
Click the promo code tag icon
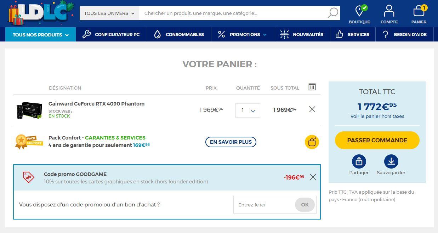point(29,177)
